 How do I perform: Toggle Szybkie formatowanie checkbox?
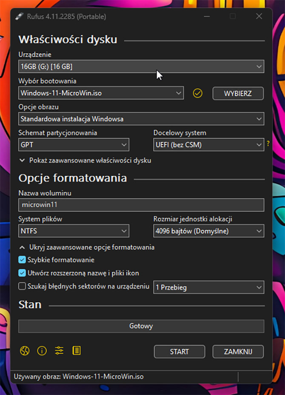pyautogui.click(x=22, y=260)
